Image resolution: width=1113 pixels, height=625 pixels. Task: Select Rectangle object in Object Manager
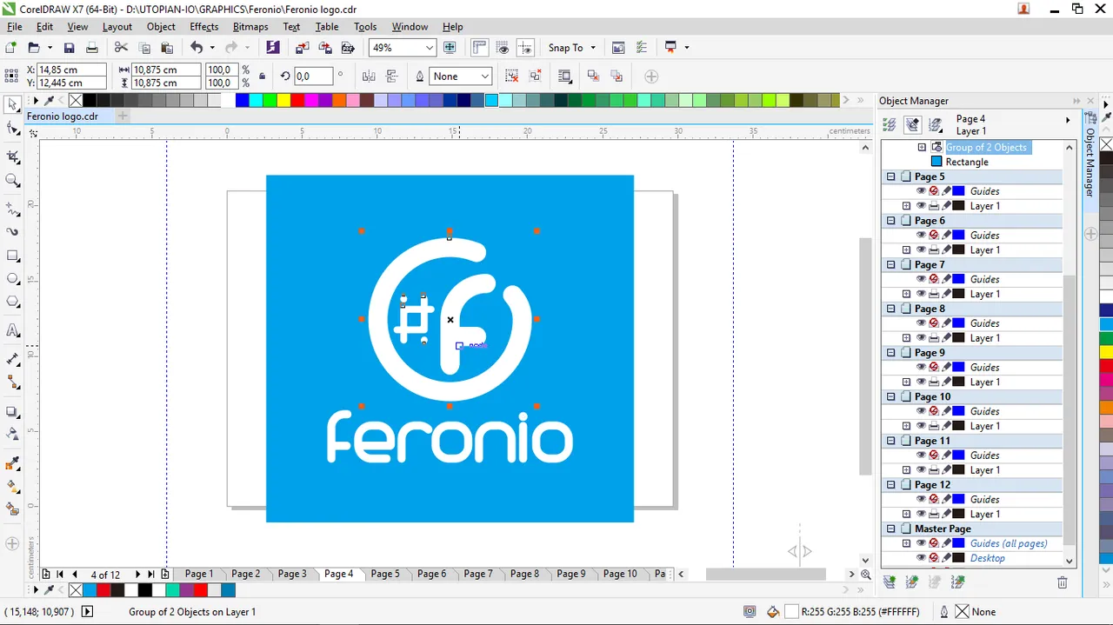[967, 162]
